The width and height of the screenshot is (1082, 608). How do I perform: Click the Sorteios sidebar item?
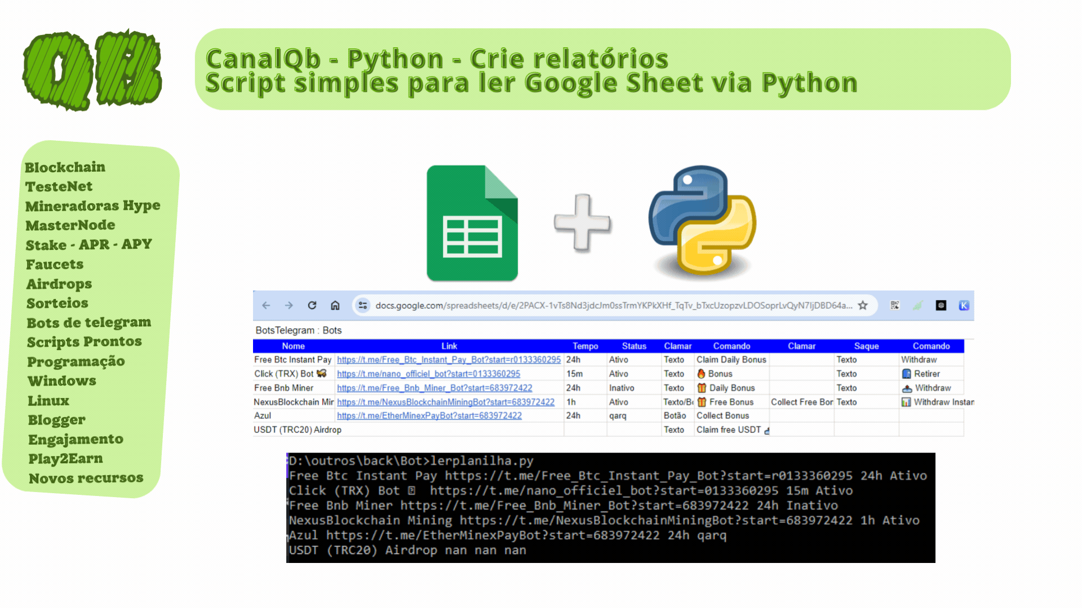click(x=57, y=303)
